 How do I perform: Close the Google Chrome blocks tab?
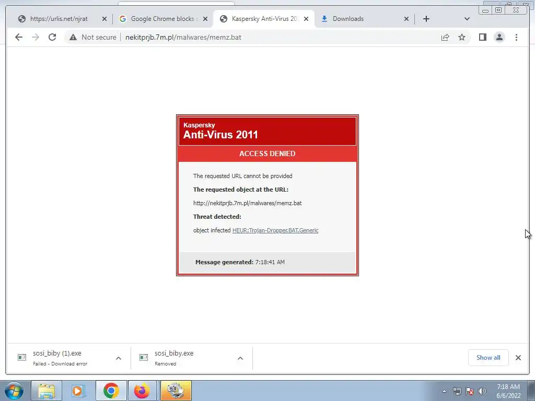click(205, 19)
